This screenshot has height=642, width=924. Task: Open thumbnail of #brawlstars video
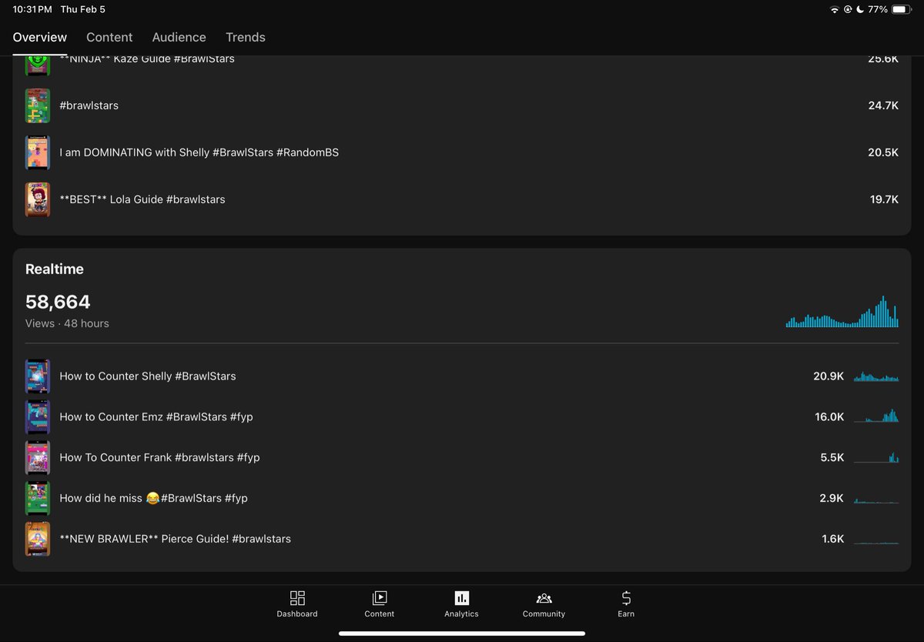click(38, 105)
